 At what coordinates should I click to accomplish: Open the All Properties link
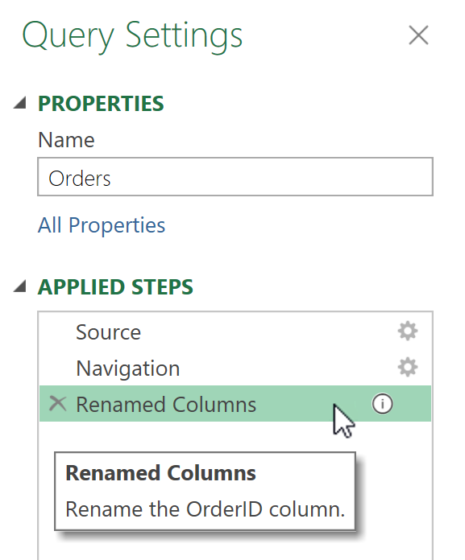[x=102, y=225]
